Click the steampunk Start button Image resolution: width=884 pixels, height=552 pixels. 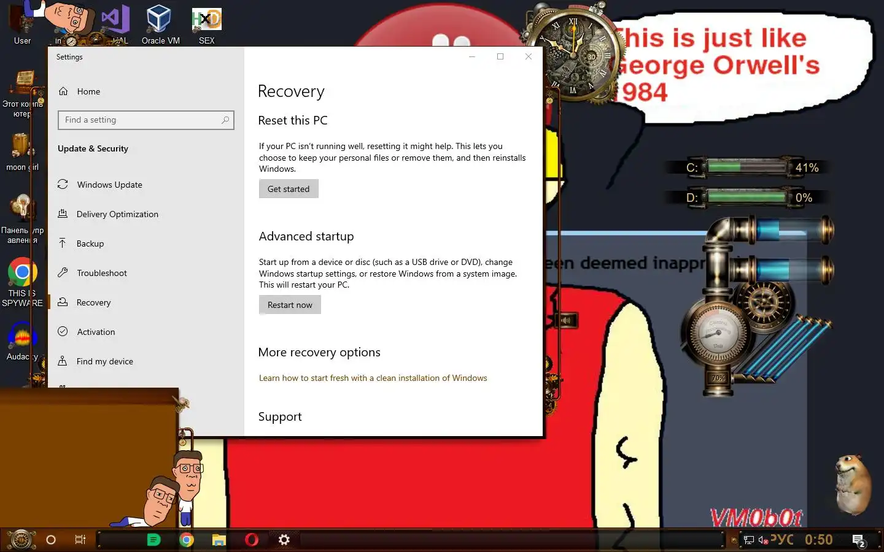[x=21, y=540]
